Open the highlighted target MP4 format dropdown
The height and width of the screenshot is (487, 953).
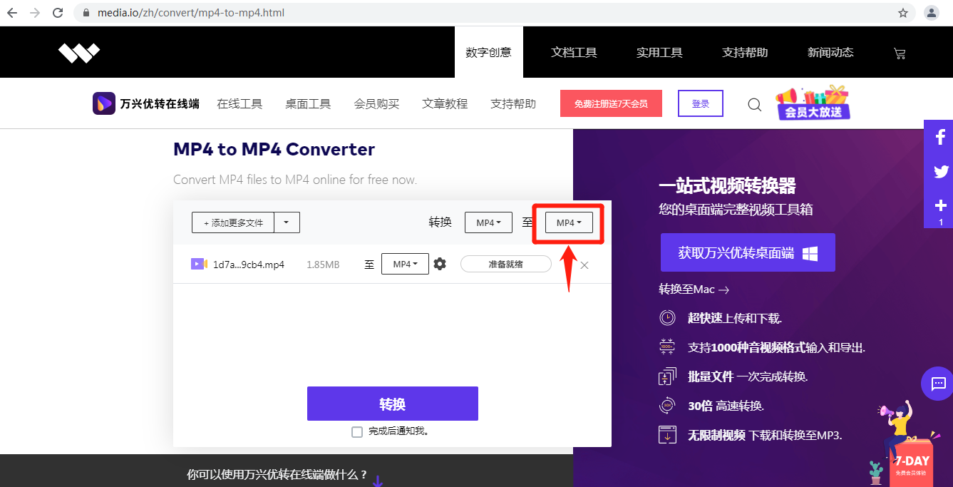coord(569,222)
